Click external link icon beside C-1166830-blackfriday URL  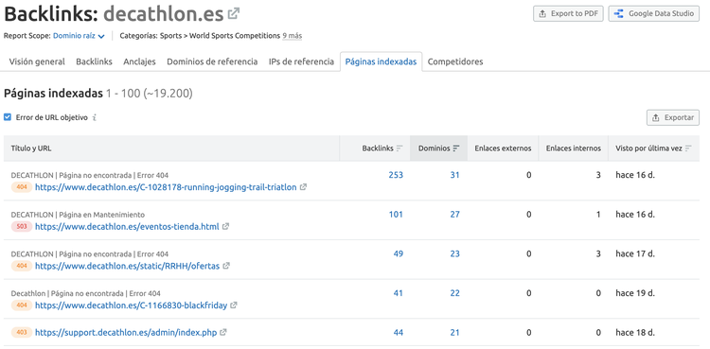point(234,305)
